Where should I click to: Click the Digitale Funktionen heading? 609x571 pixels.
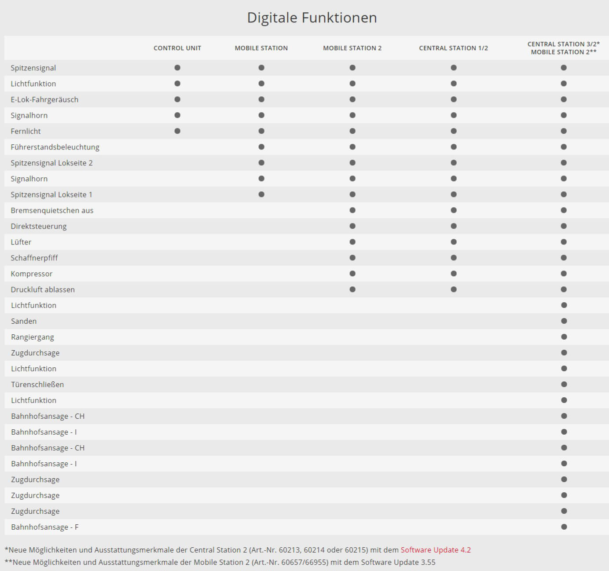click(312, 18)
